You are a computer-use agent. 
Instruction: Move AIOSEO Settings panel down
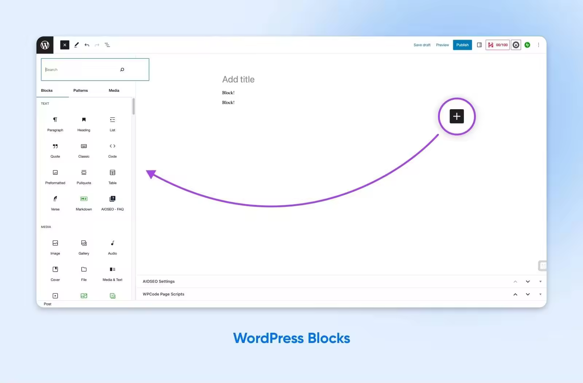[528, 281]
